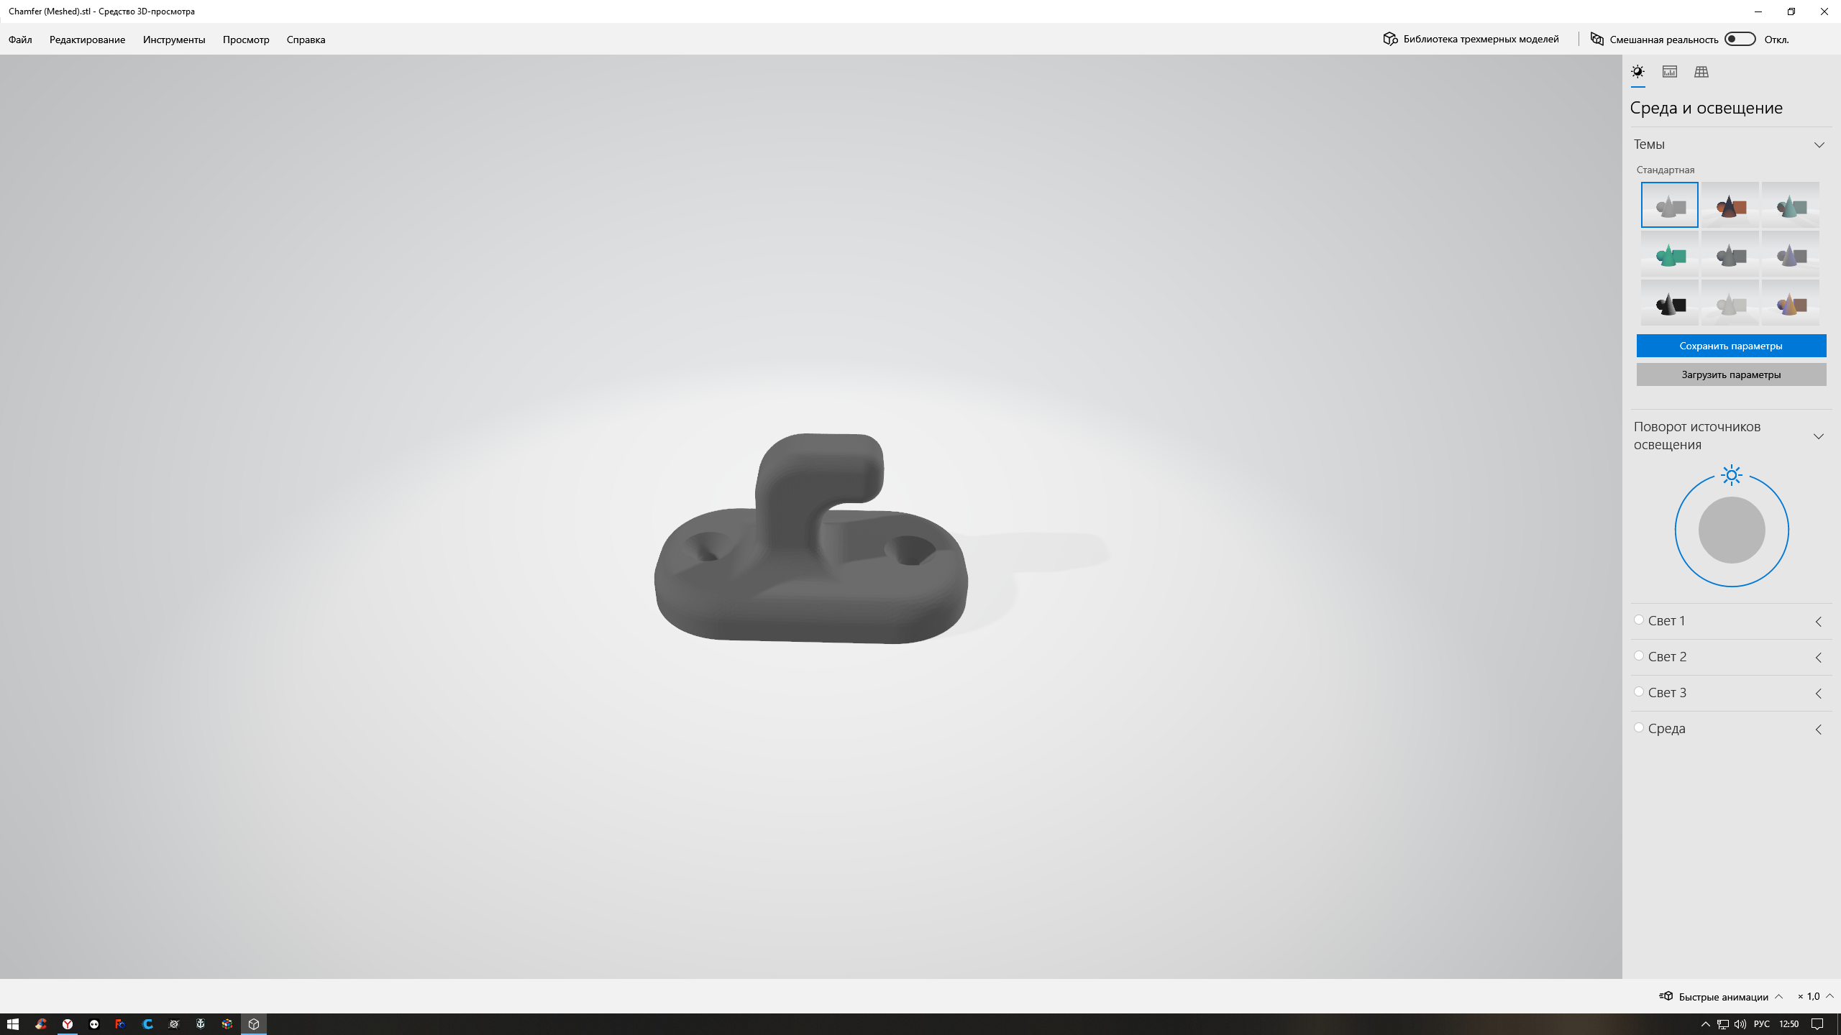The height and width of the screenshot is (1035, 1841).
Task: Select the black theme thumbnail
Action: click(x=1669, y=303)
